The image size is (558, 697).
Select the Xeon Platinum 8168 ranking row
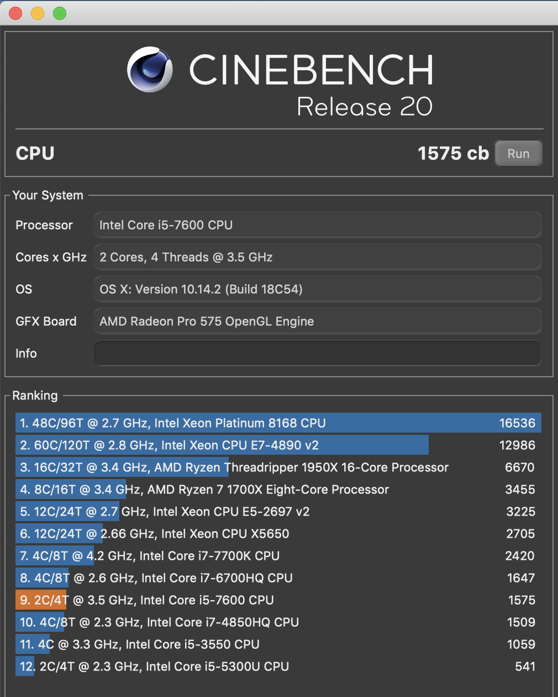coord(278,423)
